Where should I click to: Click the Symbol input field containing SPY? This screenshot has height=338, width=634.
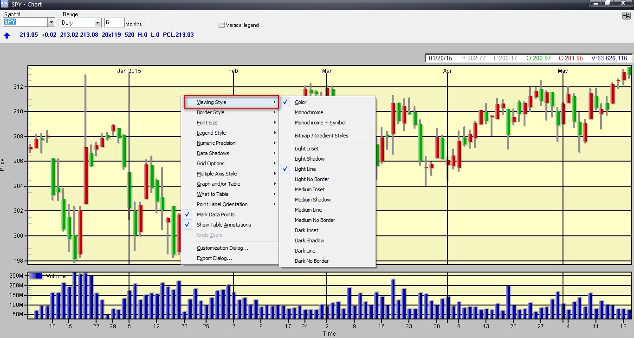point(25,22)
